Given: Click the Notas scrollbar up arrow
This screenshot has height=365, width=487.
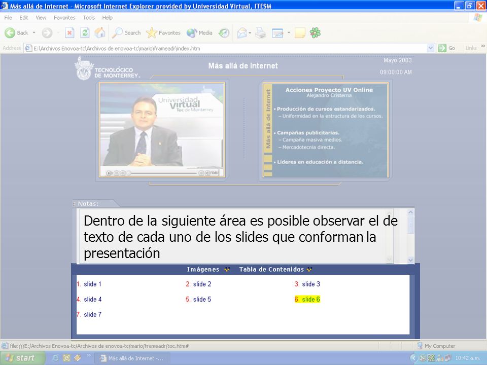Looking at the screenshot, I should (x=410, y=212).
